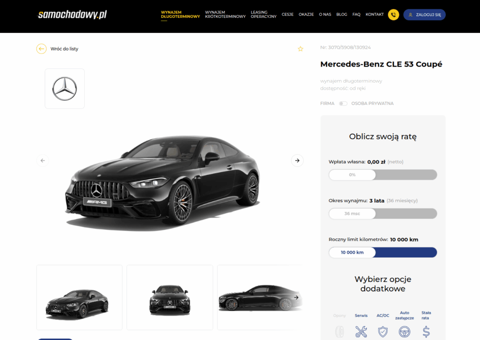Click the back arrow icon beside Wróć do listy
Viewport: 480px width, 340px height.
point(41,49)
